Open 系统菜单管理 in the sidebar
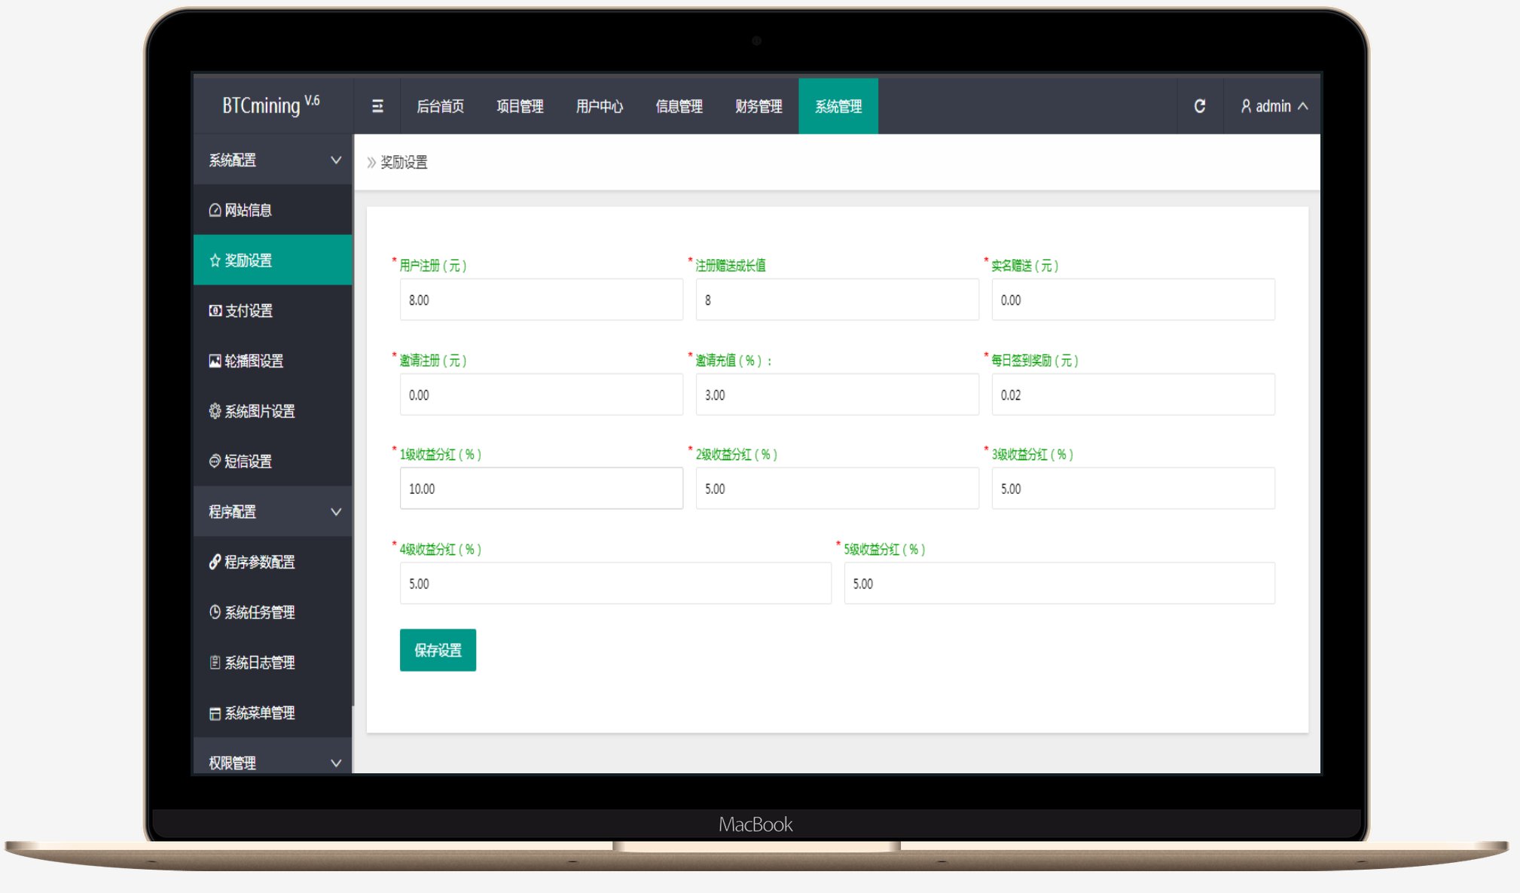This screenshot has width=1520, height=893. (x=273, y=713)
